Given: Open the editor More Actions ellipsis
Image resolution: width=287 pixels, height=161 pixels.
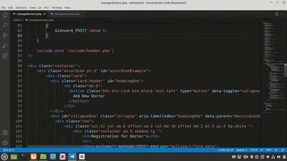Looking at the screenshot, I should [x=282, y=14].
